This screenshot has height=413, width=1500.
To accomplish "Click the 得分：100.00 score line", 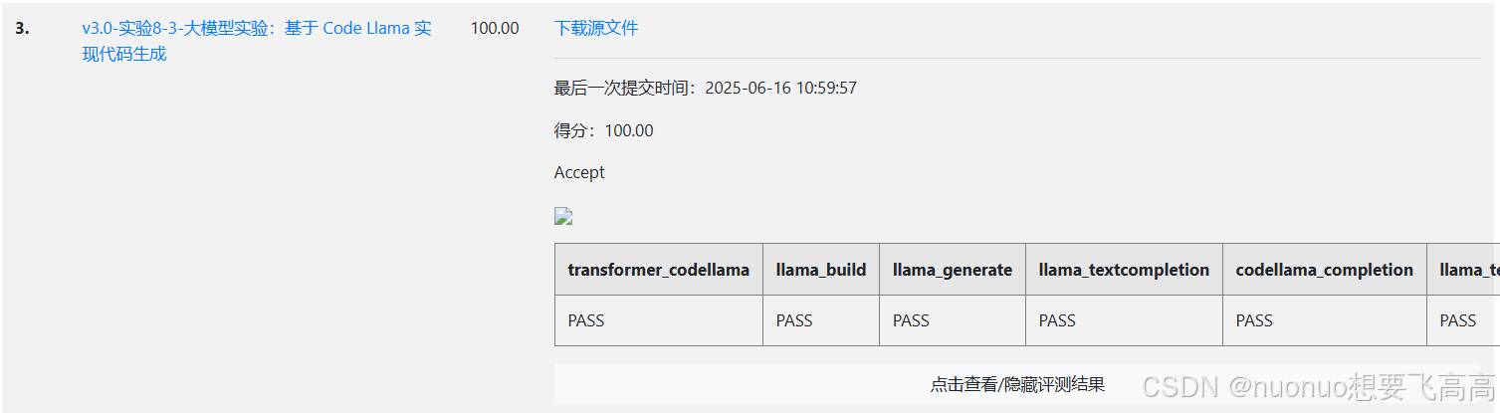I will click(x=604, y=130).
